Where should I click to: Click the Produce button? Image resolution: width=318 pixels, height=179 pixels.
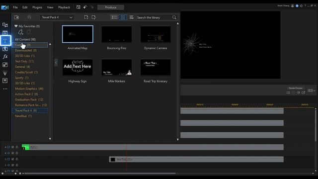[x=110, y=7]
